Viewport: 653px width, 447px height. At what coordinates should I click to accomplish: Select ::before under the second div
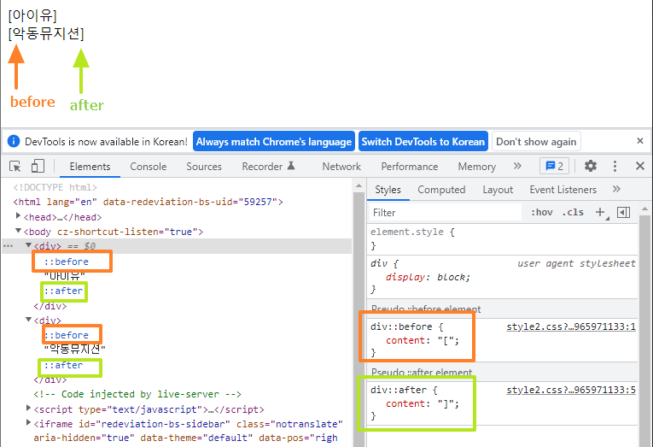[x=67, y=335]
